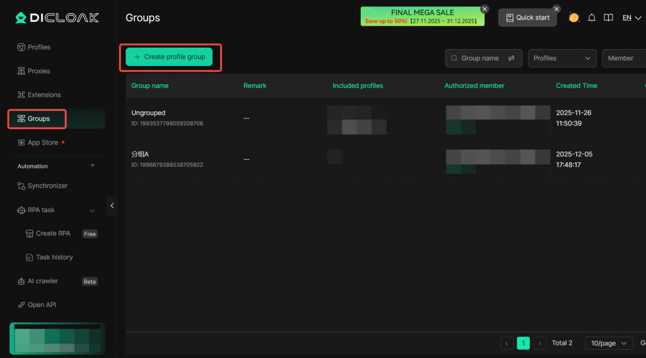Click the gold coin rewards icon
The image size is (646, 358).
tap(573, 18)
